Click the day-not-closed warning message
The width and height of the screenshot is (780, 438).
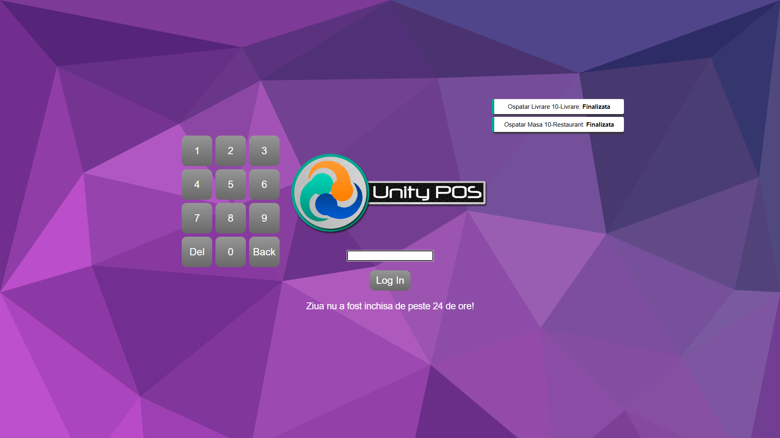390,306
